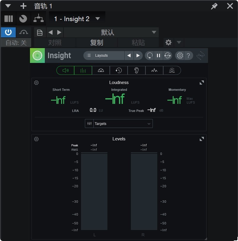Image resolution: width=238 pixels, height=241 pixels.
Task: Click the 复制 tab
Action: tap(97, 42)
